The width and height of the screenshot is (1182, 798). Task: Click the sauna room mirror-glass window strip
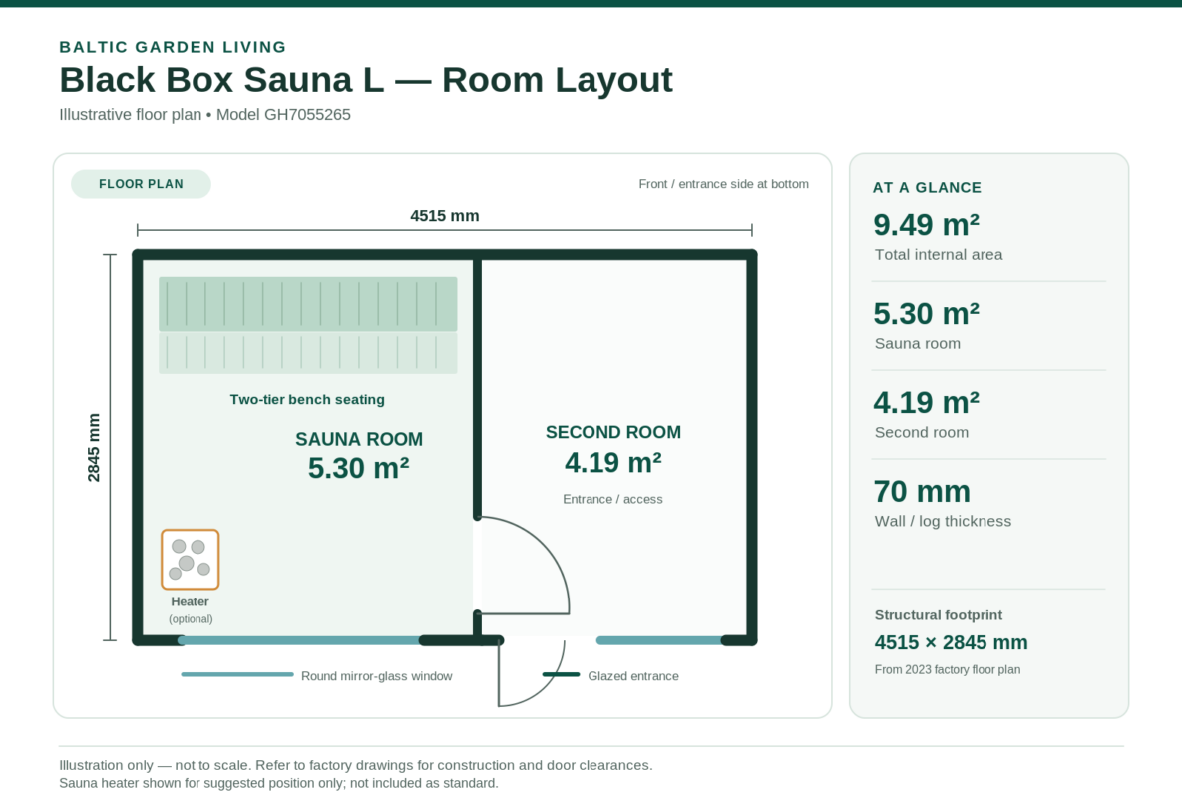pyautogui.click(x=299, y=640)
